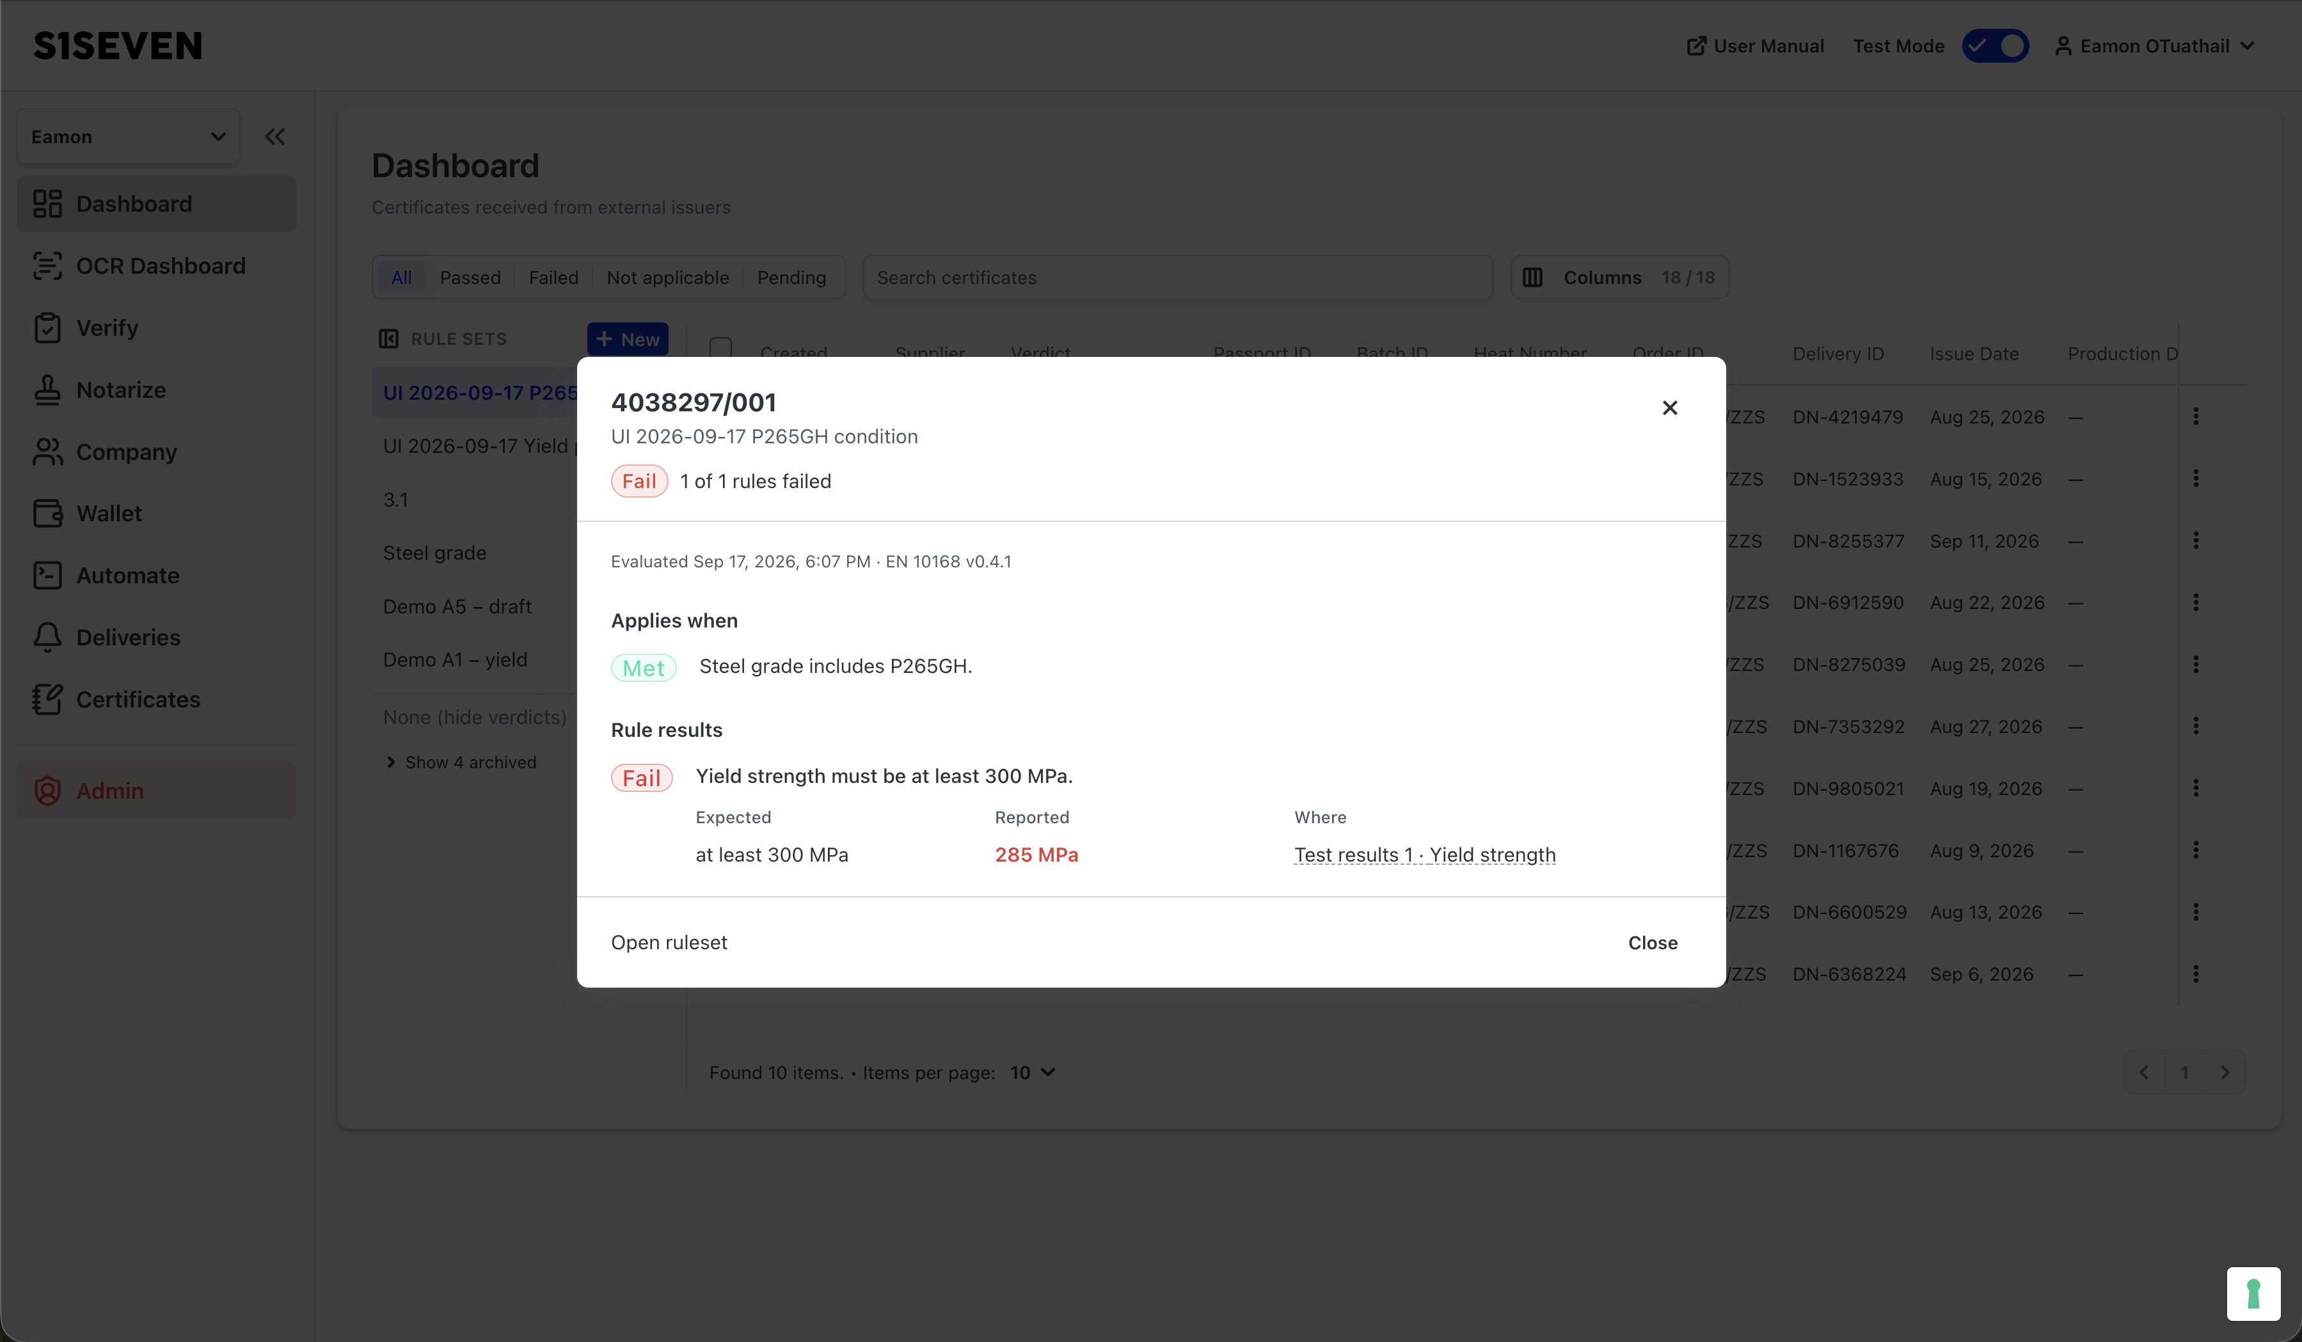2302x1342 pixels.
Task: Select None (hide verdicts) option
Action: point(474,717)
